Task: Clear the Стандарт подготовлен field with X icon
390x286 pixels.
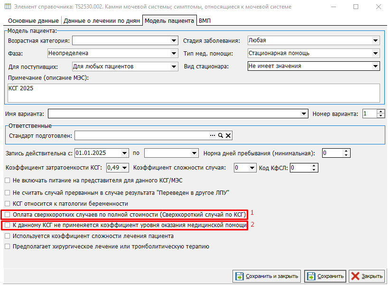Action: (228, 136)
